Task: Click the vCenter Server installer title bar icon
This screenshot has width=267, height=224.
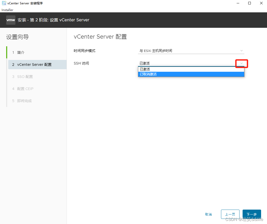Action: (x=4, y=3)
